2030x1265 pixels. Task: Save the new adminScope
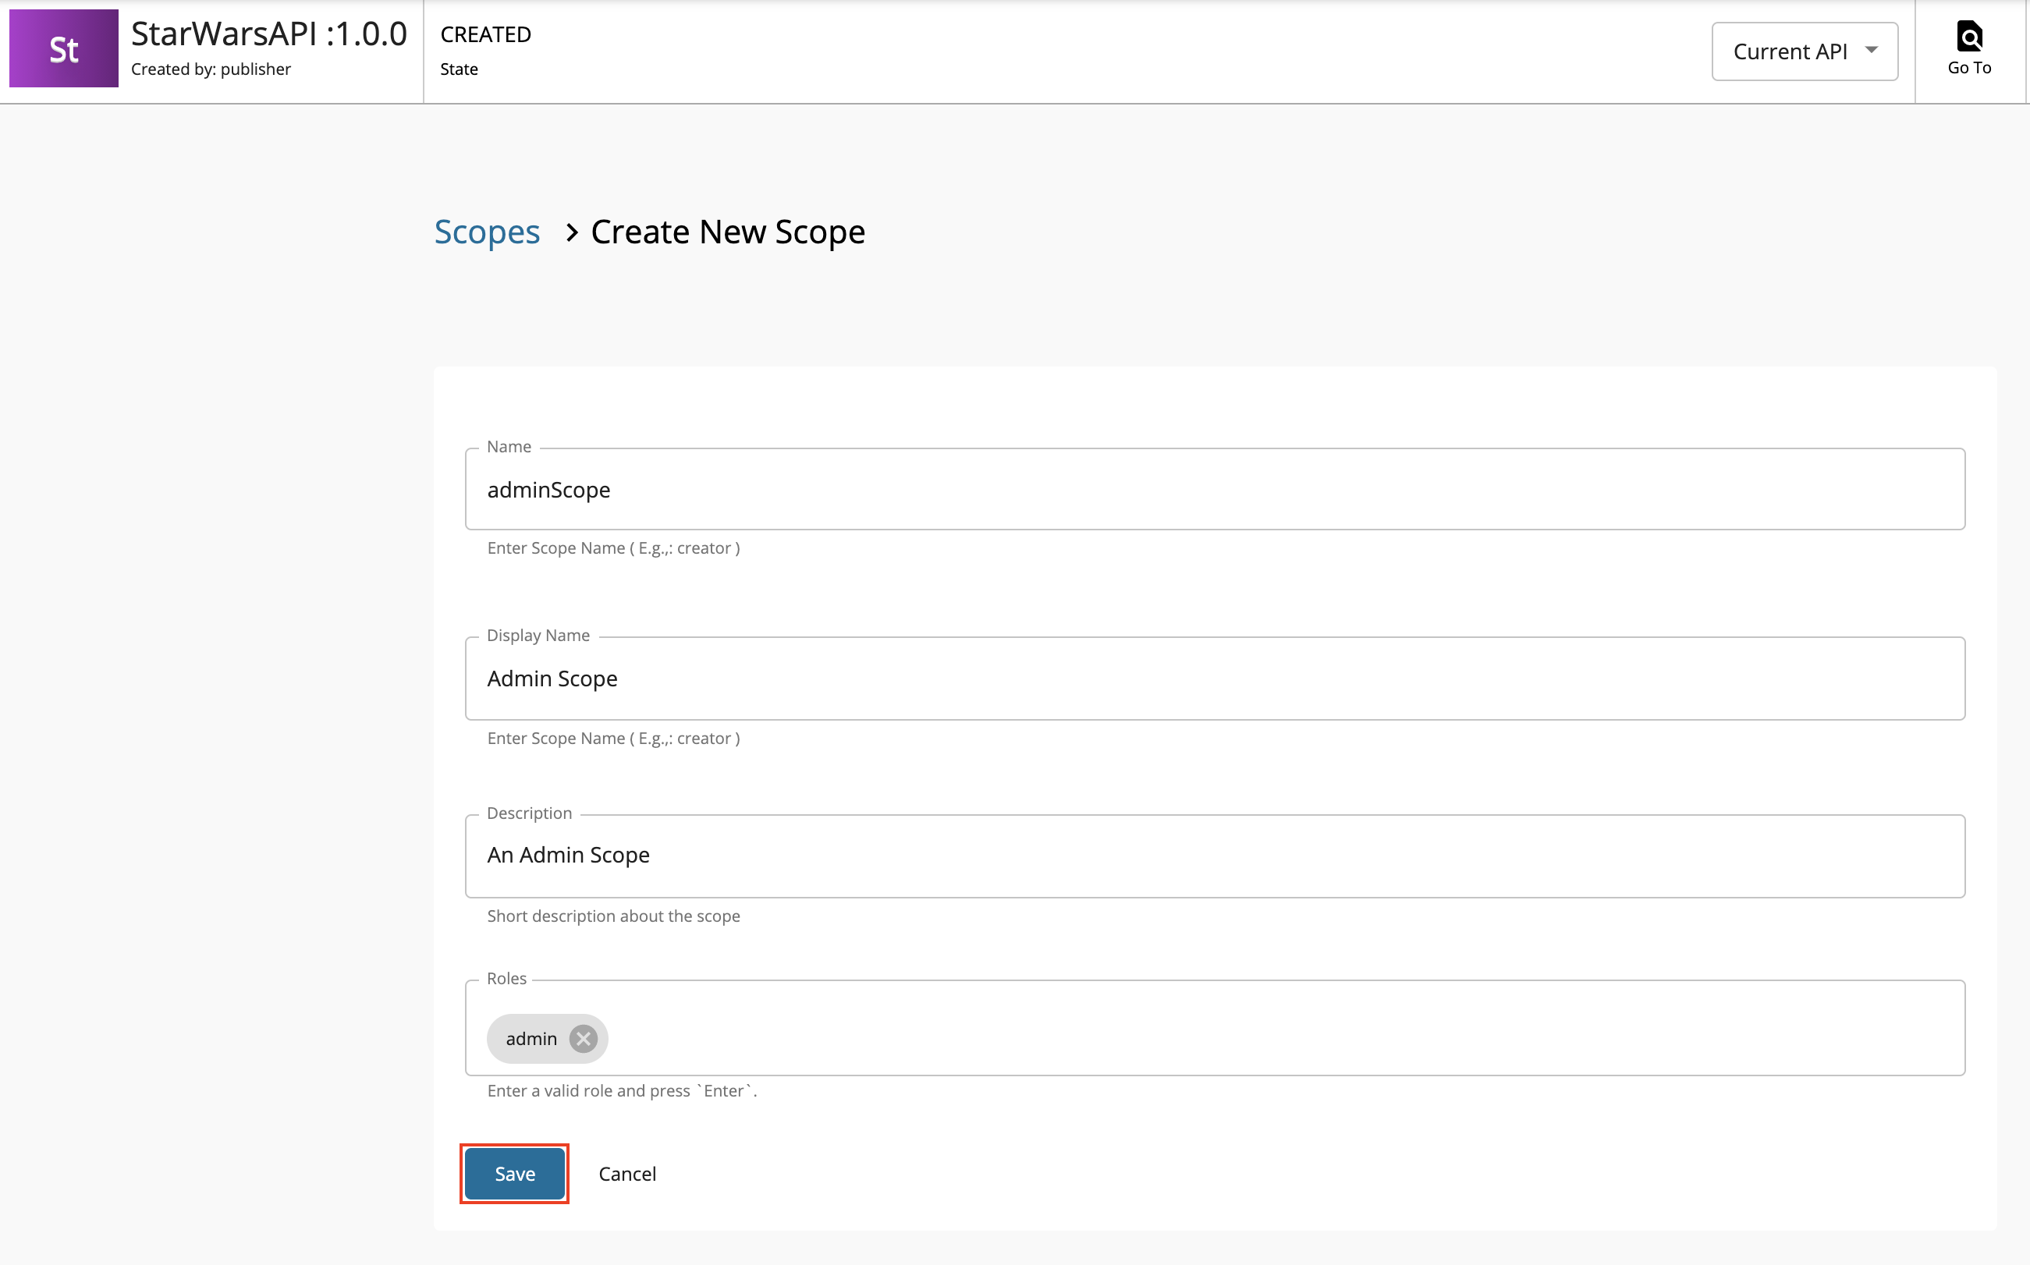coord(513,1173)
